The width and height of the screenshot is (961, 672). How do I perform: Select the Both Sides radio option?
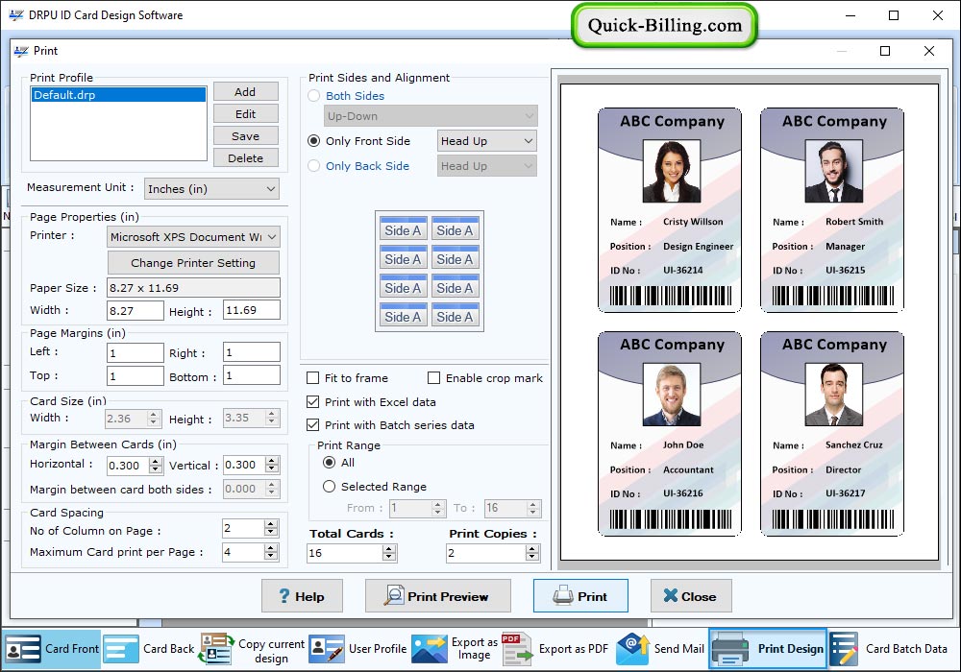314,95
